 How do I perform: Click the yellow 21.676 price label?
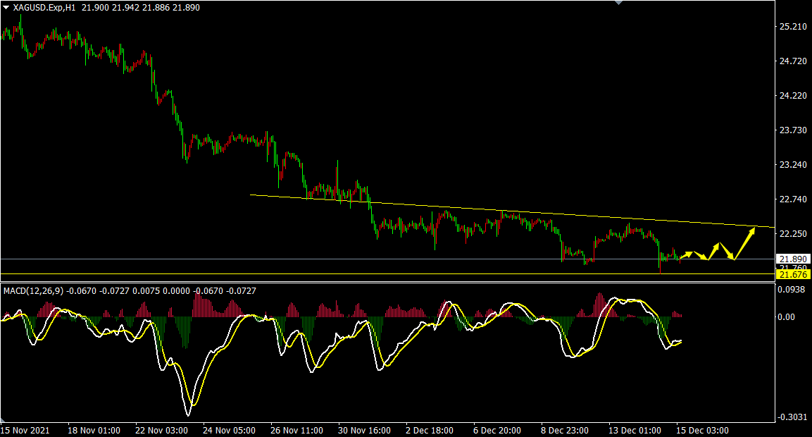pyautogui.click(x=793, y=273)
